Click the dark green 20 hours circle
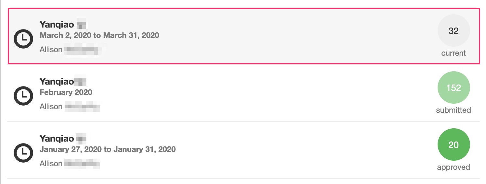Screen dimensions: 486x184 pyautogui.click(x=454, y=145)
